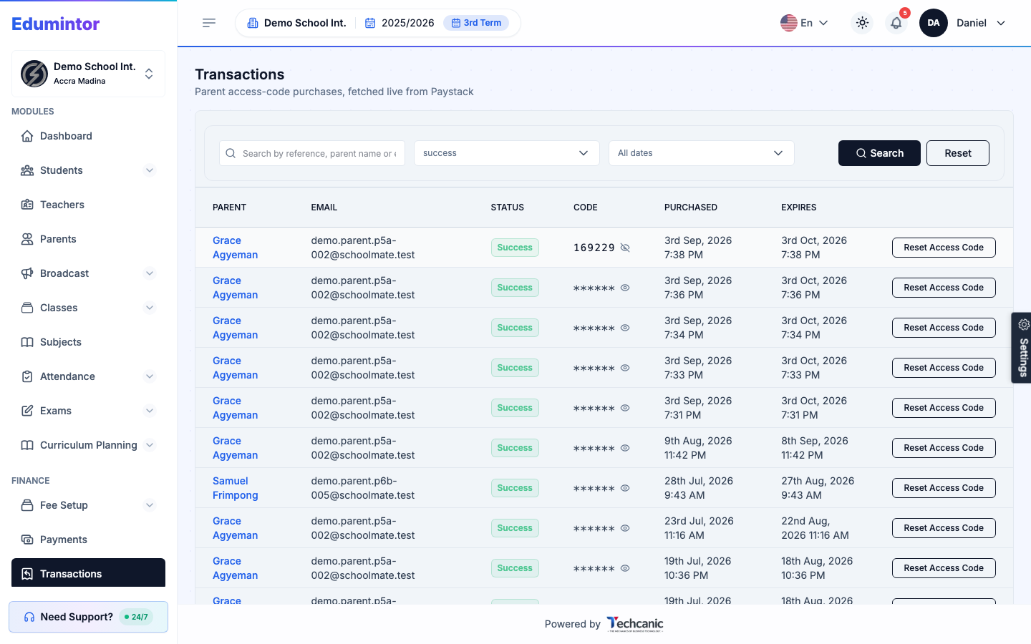The image size is (1031, 644).
Task: Collapse sidebar with hamburger menu icon
Action: 209,23
